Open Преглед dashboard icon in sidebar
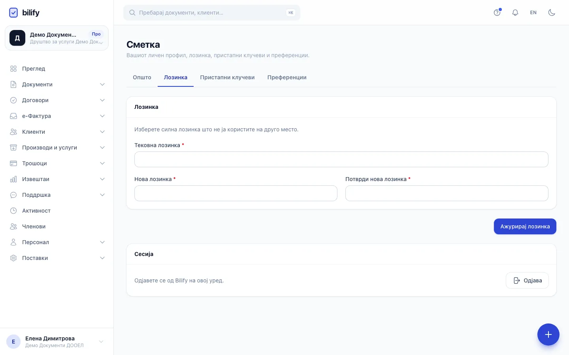The image size is (569, 355). pos(13,69)
